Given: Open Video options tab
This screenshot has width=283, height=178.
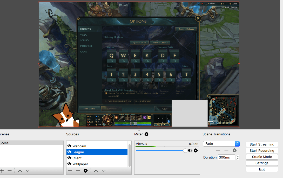Looking at the screenshot, I should point(84,35).
